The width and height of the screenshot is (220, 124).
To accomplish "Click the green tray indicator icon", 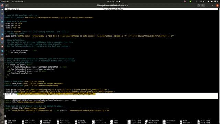I will coord(190,1).
